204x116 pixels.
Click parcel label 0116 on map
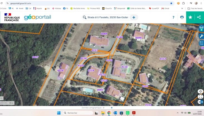124,67
